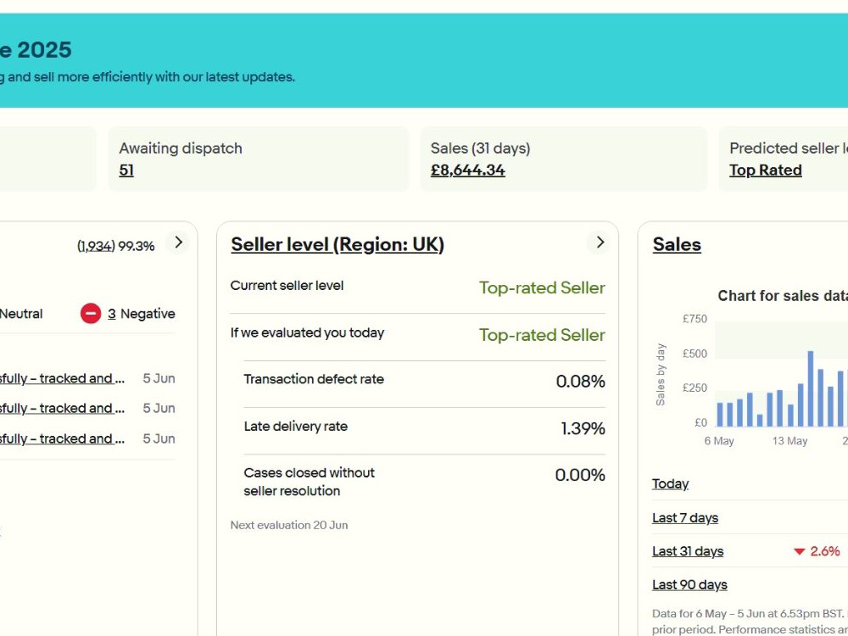The image size is (848, 636).
Task: Click 'Cases closed without seller resolution' label
Action: click(309, 482)
